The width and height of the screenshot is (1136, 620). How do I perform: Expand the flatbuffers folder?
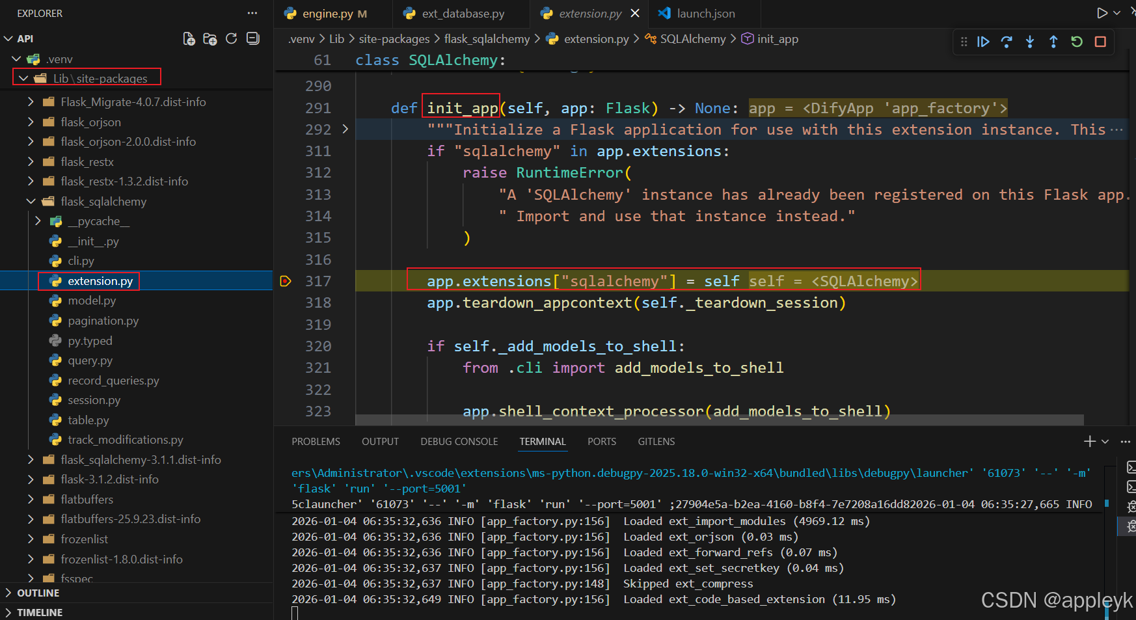tap(31, 500)
